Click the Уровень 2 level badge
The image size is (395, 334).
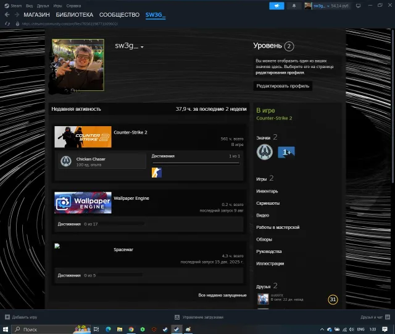pos(289,46)
